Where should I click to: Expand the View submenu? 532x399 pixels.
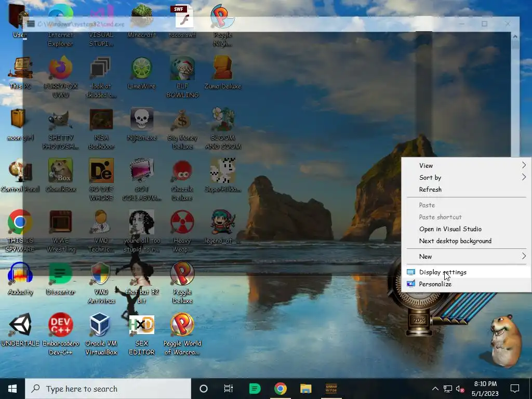[x=467, y=165]
